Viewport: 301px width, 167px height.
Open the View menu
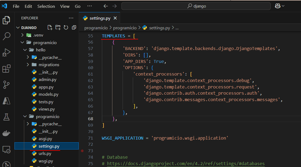pyautogui.click(x=65, y=6)
